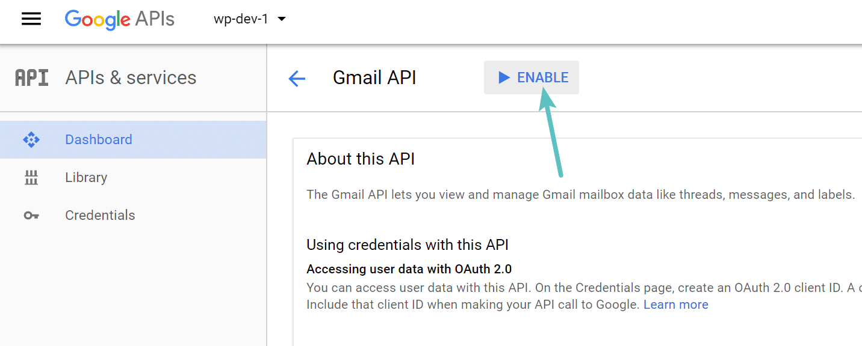The height and width of the screenshot is (346, 862).
Task: Click the Google APIs logo
Action: click(x=119, y=19)
